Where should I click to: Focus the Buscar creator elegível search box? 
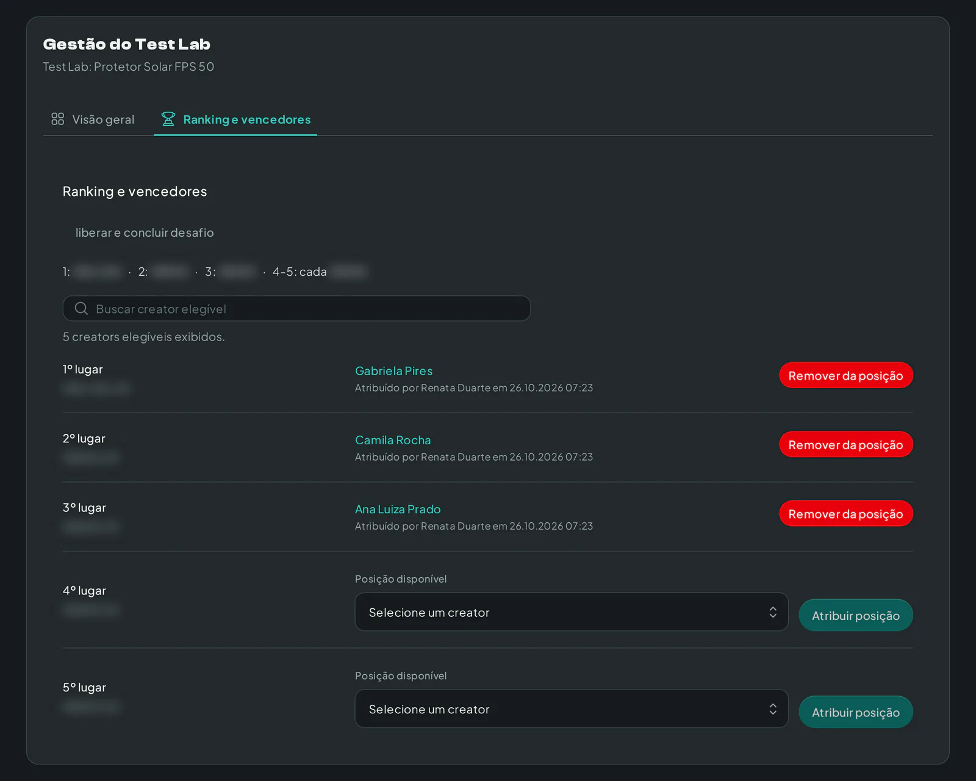[296, 309]
